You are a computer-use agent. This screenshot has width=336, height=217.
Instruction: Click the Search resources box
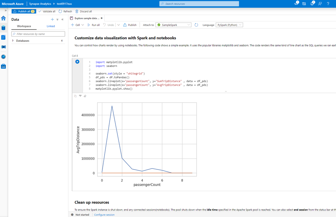(199, 4)
